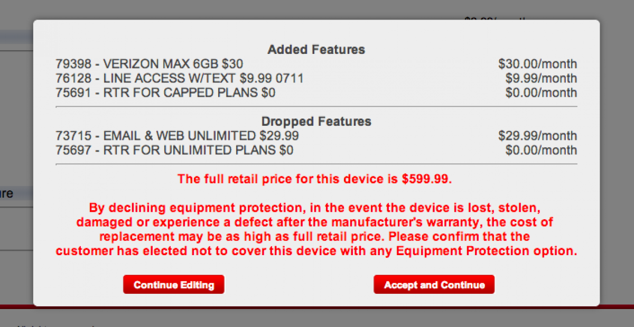Viewport: 634px width, 327px height.
Task: Click the VERIZON MAX 6GB $30 feature line
Action: (x=150, y=64)
